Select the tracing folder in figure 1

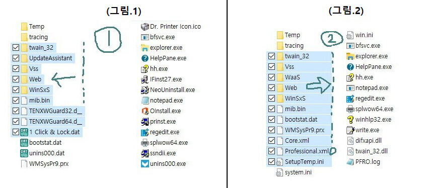pyautogui.click(x=34, y=37)
